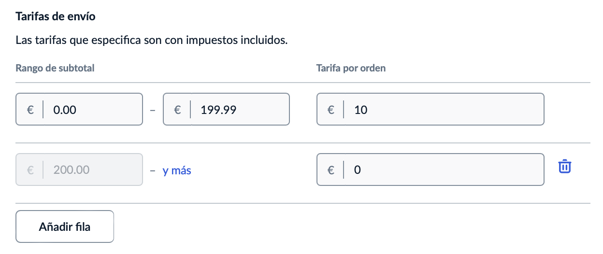
Task: Click the 'Tarifa por orden' column header
Action: pyautogui.click(x=351, y=68)
